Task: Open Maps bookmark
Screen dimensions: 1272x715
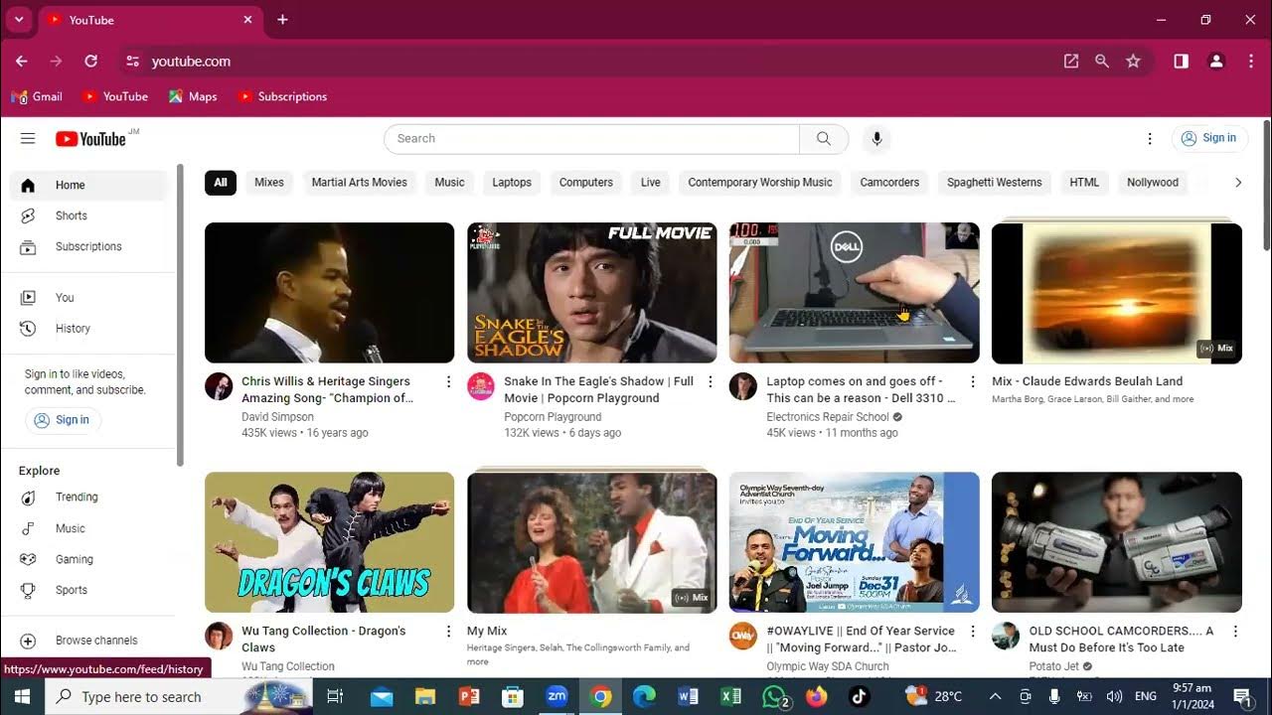Action: (x=193, y=97)
